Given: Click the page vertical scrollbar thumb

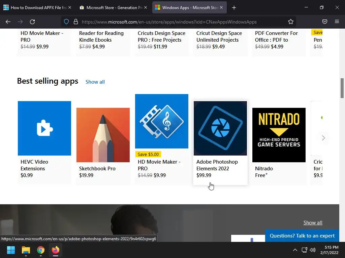Looking at the screenshot, I should (342, 88).
